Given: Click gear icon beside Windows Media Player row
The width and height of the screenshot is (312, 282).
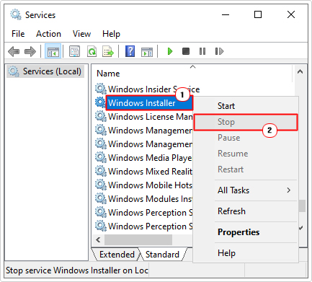Looking at the screenshot, I should pyautogui.click(x=101, y=157).
